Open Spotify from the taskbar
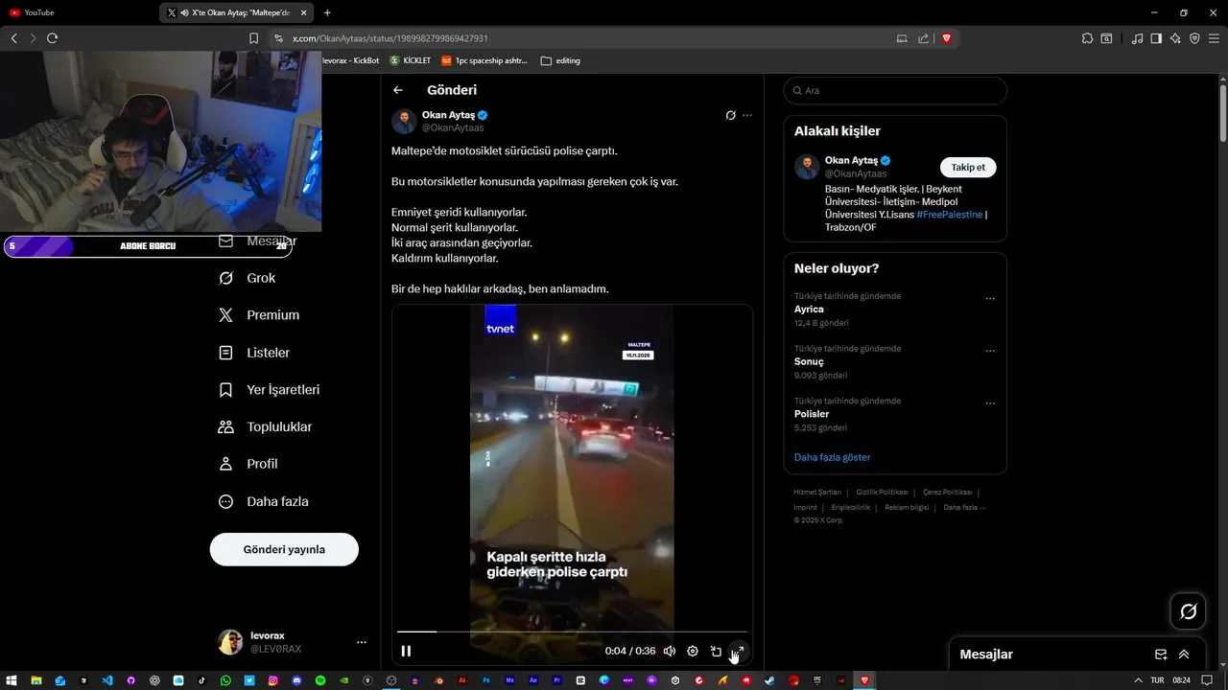This screenshot has height=690, width=1228. click(320, 680)
